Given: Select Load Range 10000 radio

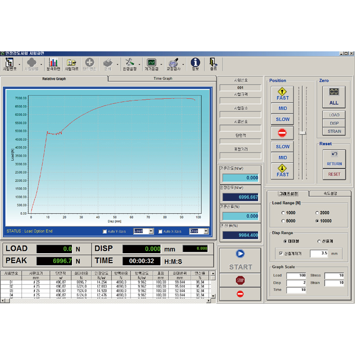Looking at the screenshot, I should point(317,221).
